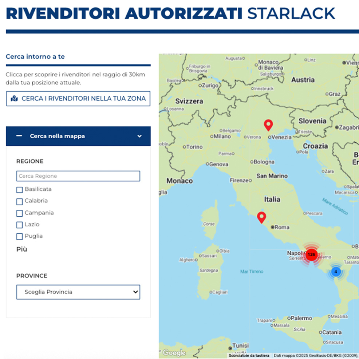Click the Torino label on the map
The width and height of the screenshot is (359, 359).
(194, 147)
